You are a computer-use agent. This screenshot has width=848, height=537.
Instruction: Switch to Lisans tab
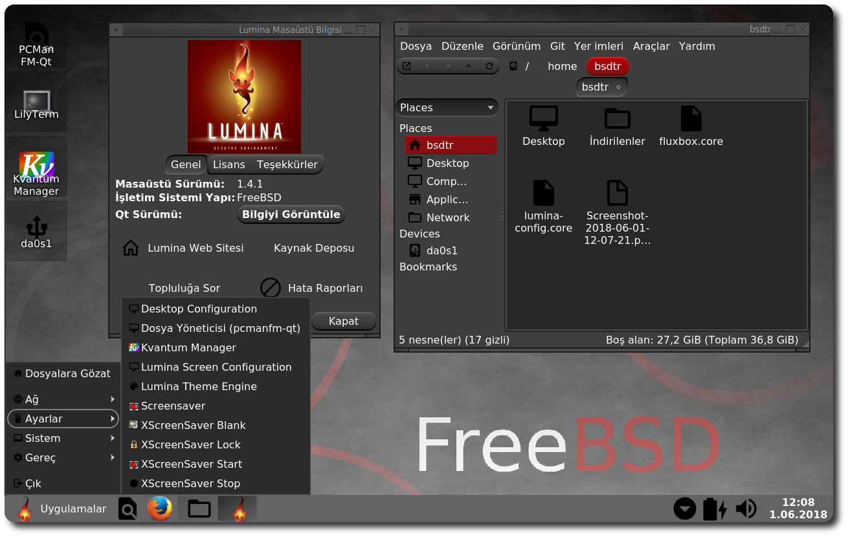point(229,164)
